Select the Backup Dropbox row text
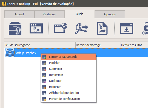Viewport: 148px width, 108px height. pos(25,53)
